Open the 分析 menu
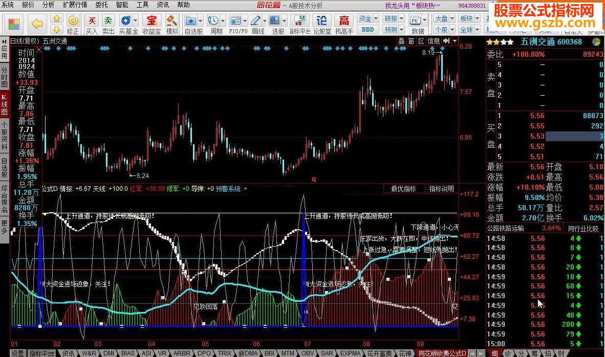The image size is (605, 357). point(48,5)
